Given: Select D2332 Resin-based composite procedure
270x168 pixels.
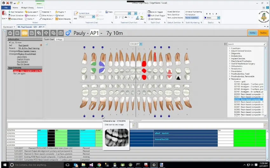Looking at the screenshot, I should pyautogui.click(x=248, y=99).
